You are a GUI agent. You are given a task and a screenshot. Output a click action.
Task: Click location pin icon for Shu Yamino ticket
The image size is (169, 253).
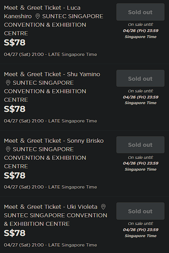8,83
